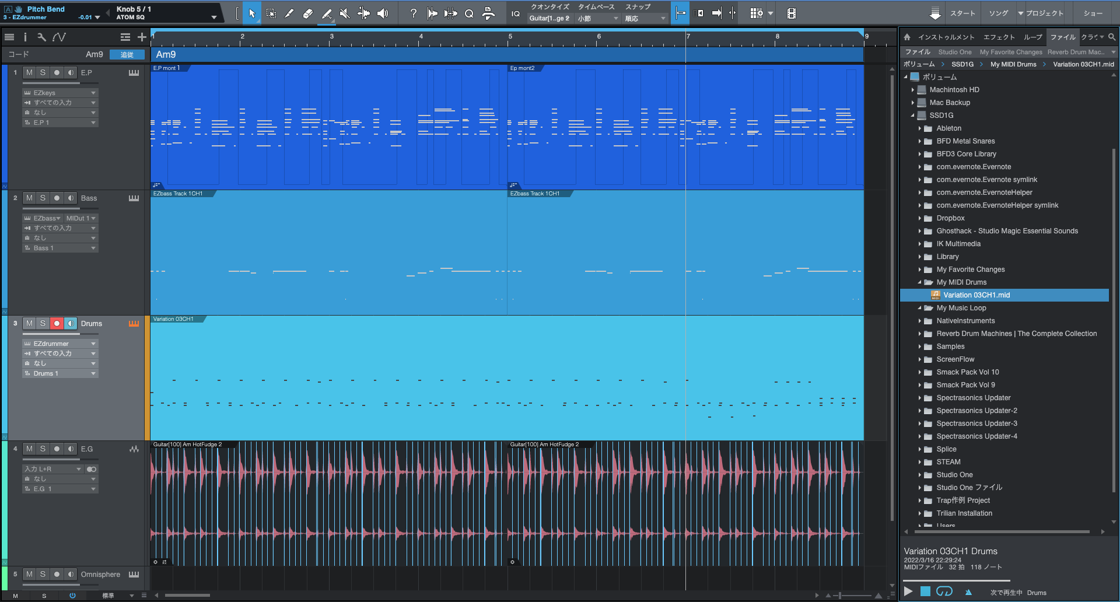Open the Song (ソング) page button
The width and height of the screenshot is (1120, 602).
(x=998, y=13)
